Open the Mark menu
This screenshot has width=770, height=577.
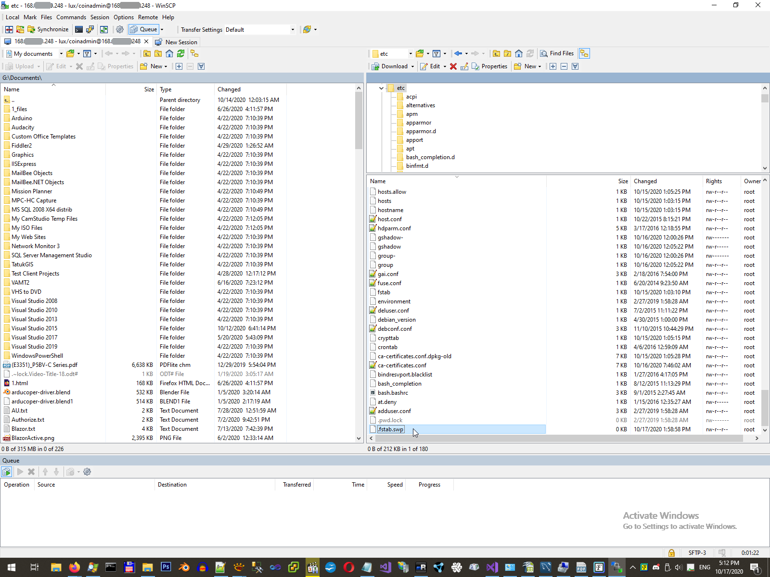[x=30, y=17]
